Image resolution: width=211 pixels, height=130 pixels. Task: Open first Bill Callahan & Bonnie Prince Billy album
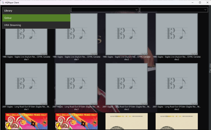[x=26, y=121]
